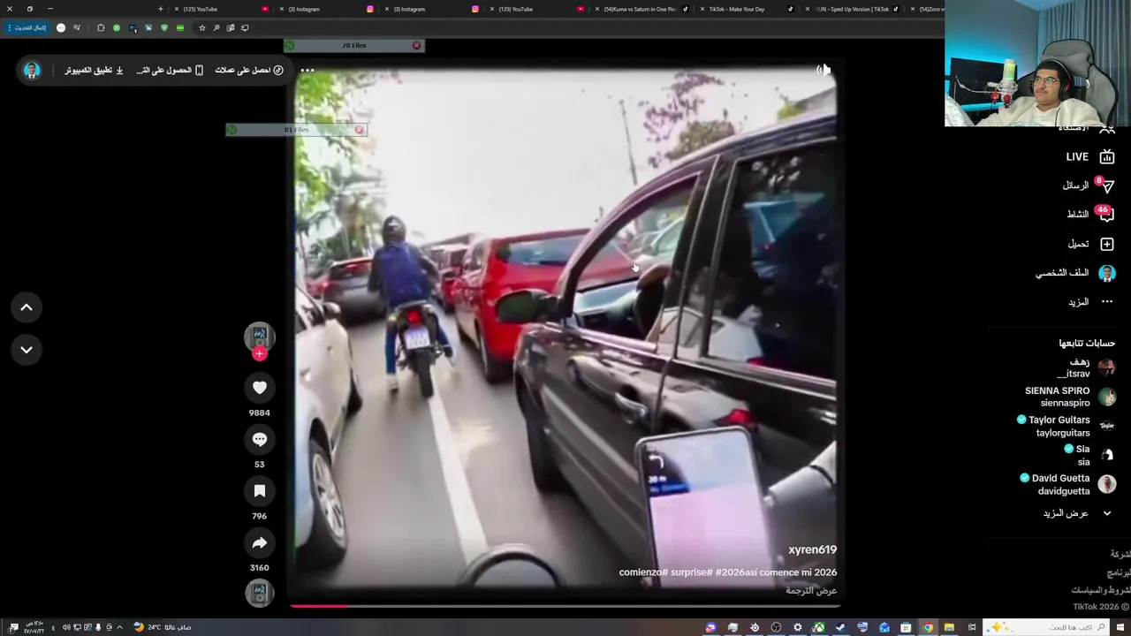Bookmark this page with the star icon
Image resolution: width=1131 pixels, height=636 pixels.
202,27
